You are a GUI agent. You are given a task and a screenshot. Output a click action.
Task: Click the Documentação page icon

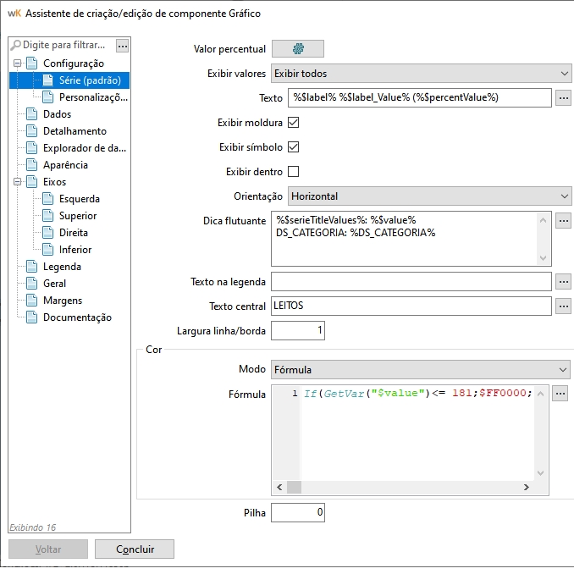coord(32,317)
